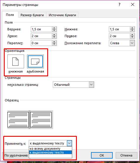Image resolution: width=140 pixels, height=163 pixels.
Task: Open the Источник бумаги tab
Action: click(62, 15)
